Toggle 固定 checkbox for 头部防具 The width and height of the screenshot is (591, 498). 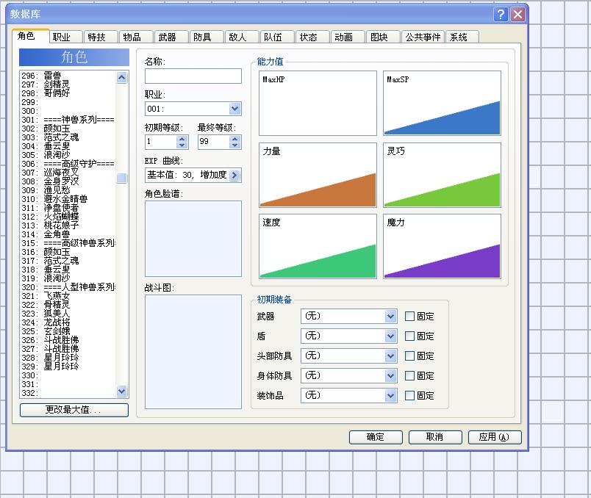click(x=409, y=356)
